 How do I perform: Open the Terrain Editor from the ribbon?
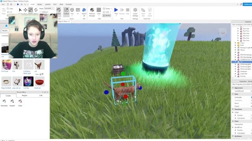coord(59,11)
